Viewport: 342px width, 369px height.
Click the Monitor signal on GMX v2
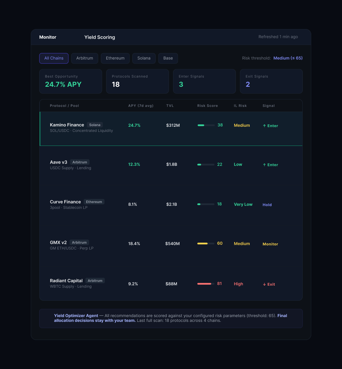click(270, 244)
